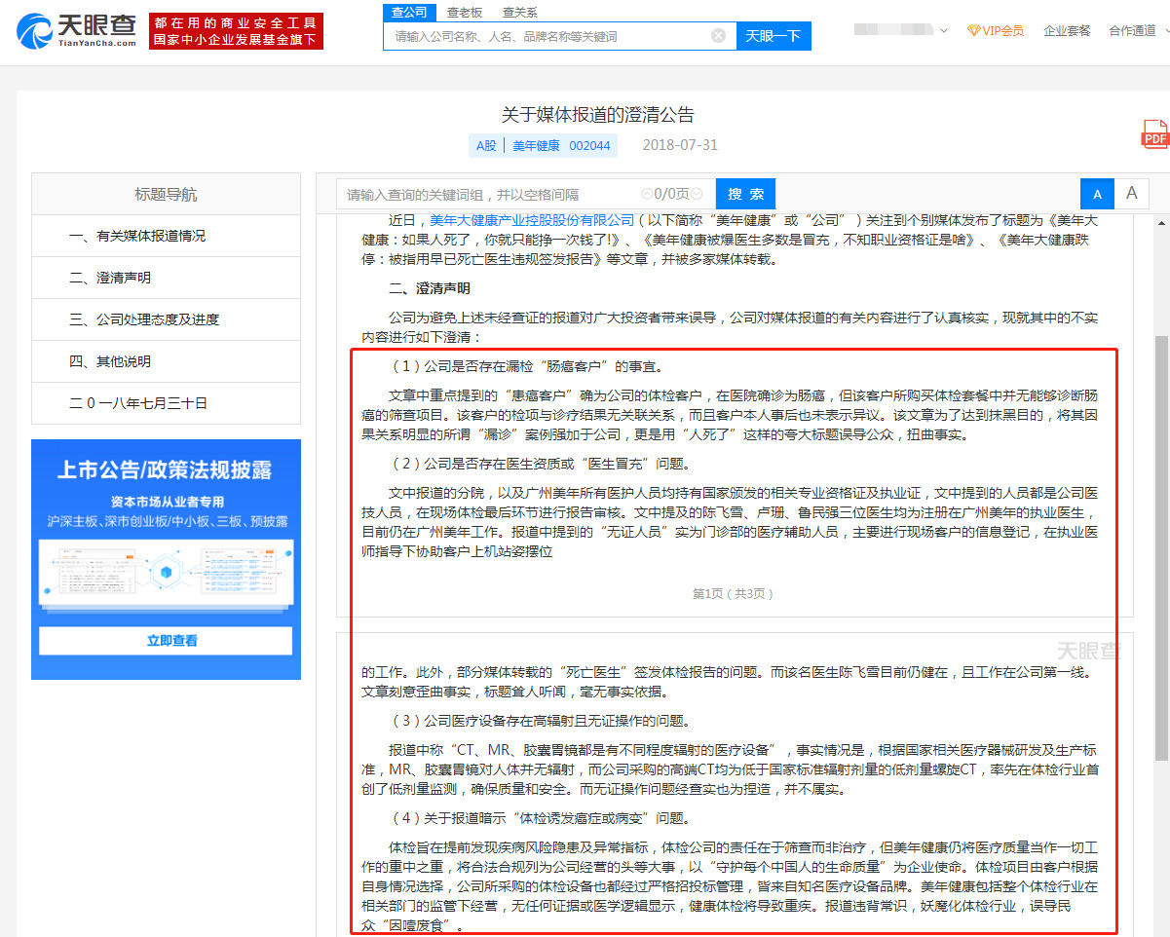
Task: Click the 第1页（共3页）page indicator
Action: (x=735, y=593)
